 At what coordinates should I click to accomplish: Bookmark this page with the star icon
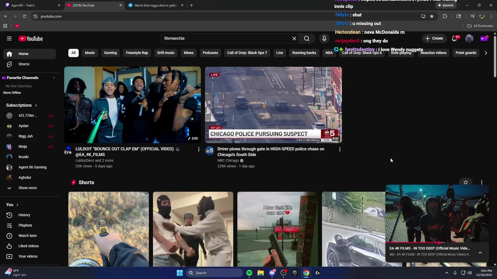(x=432, y=16)
